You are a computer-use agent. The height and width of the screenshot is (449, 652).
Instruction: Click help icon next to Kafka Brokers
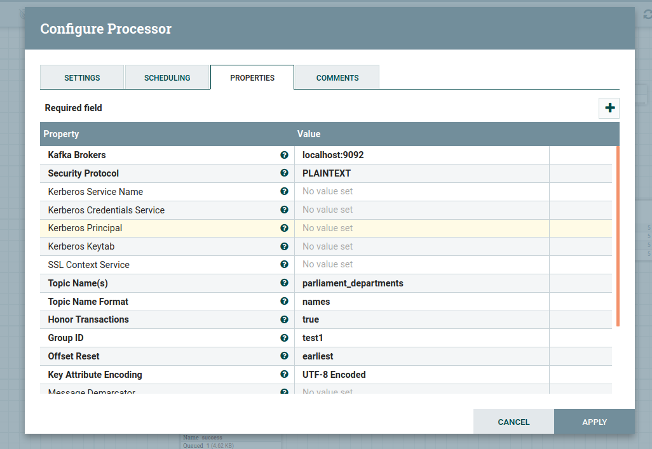(x=284, y=155)
